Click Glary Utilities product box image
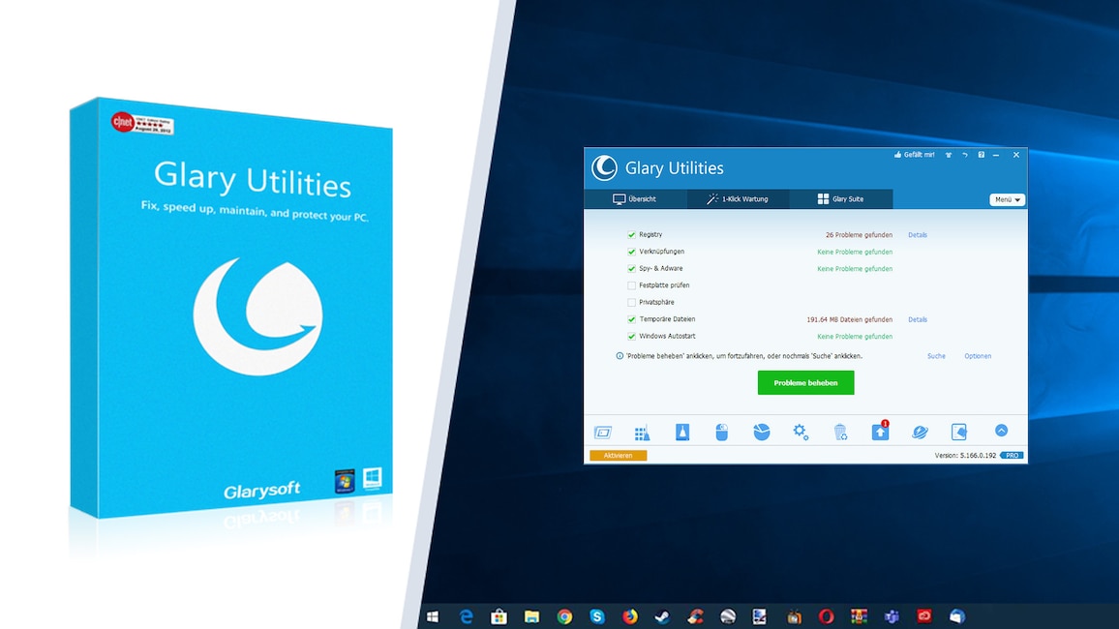The height and width of the screenshot is (629, 1119). (x=231, y=308)
